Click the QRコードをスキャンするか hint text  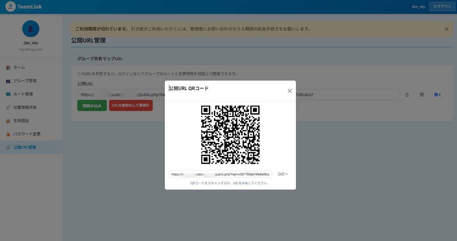pos(230,183)
